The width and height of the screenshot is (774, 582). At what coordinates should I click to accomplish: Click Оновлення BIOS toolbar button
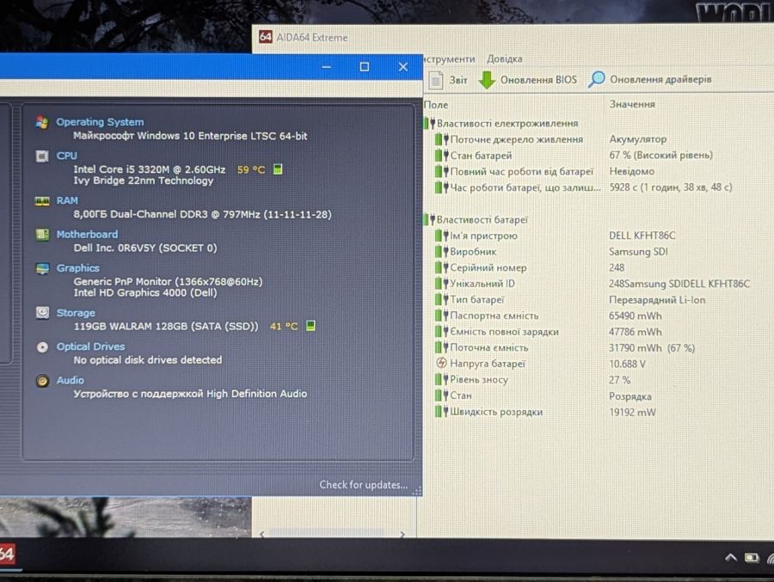(x=528, y=80)
